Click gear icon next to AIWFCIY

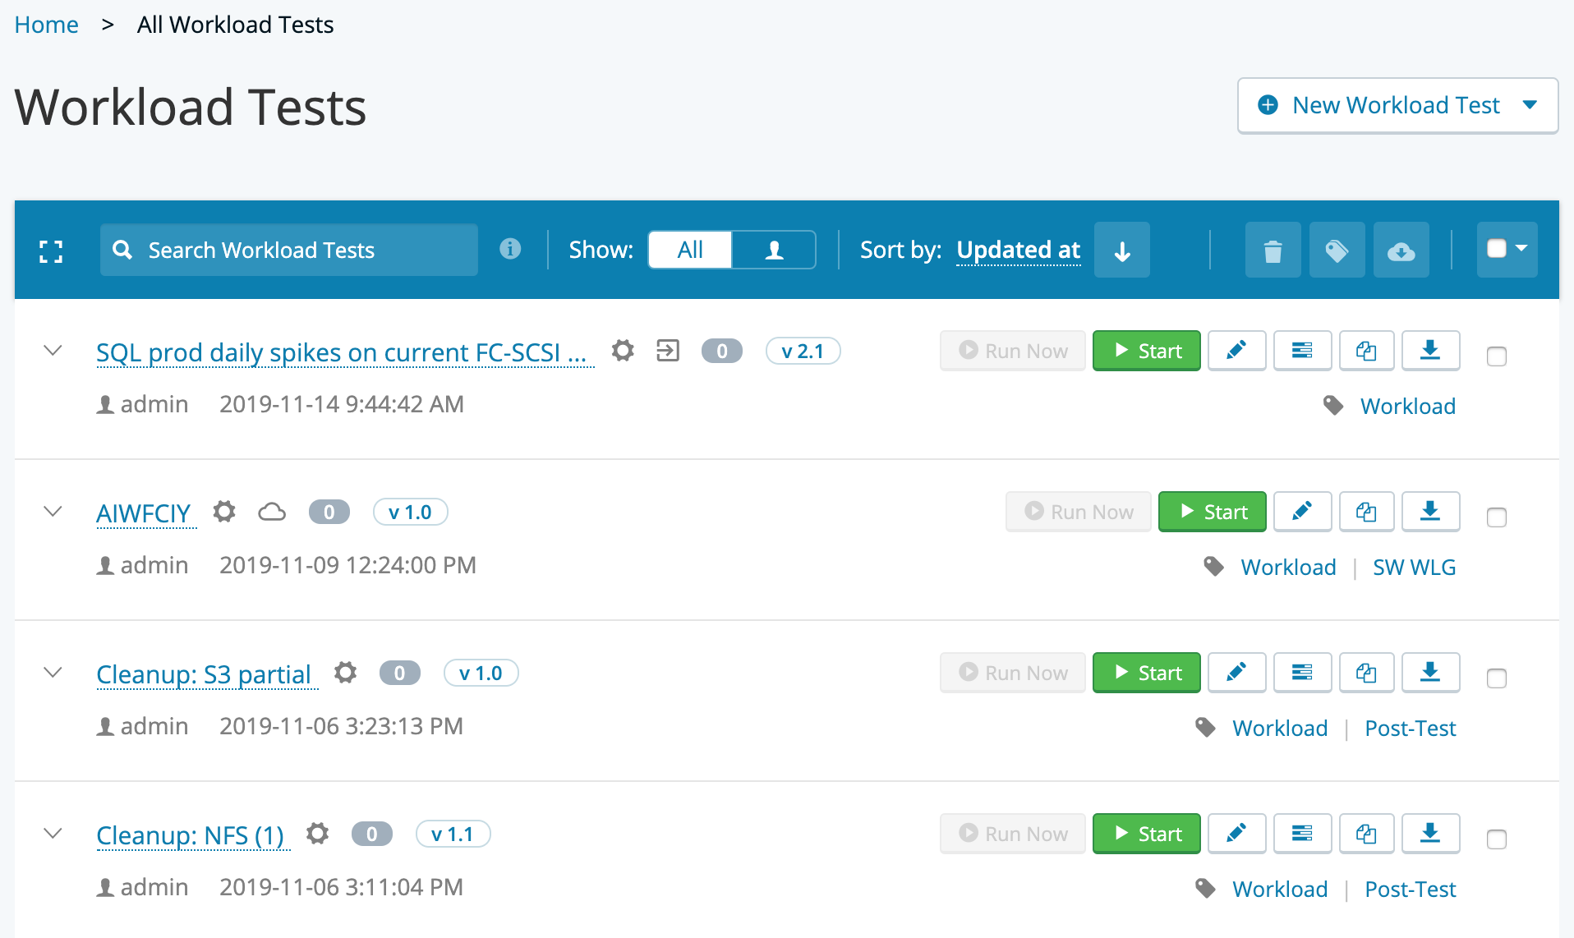click(224, 512)
